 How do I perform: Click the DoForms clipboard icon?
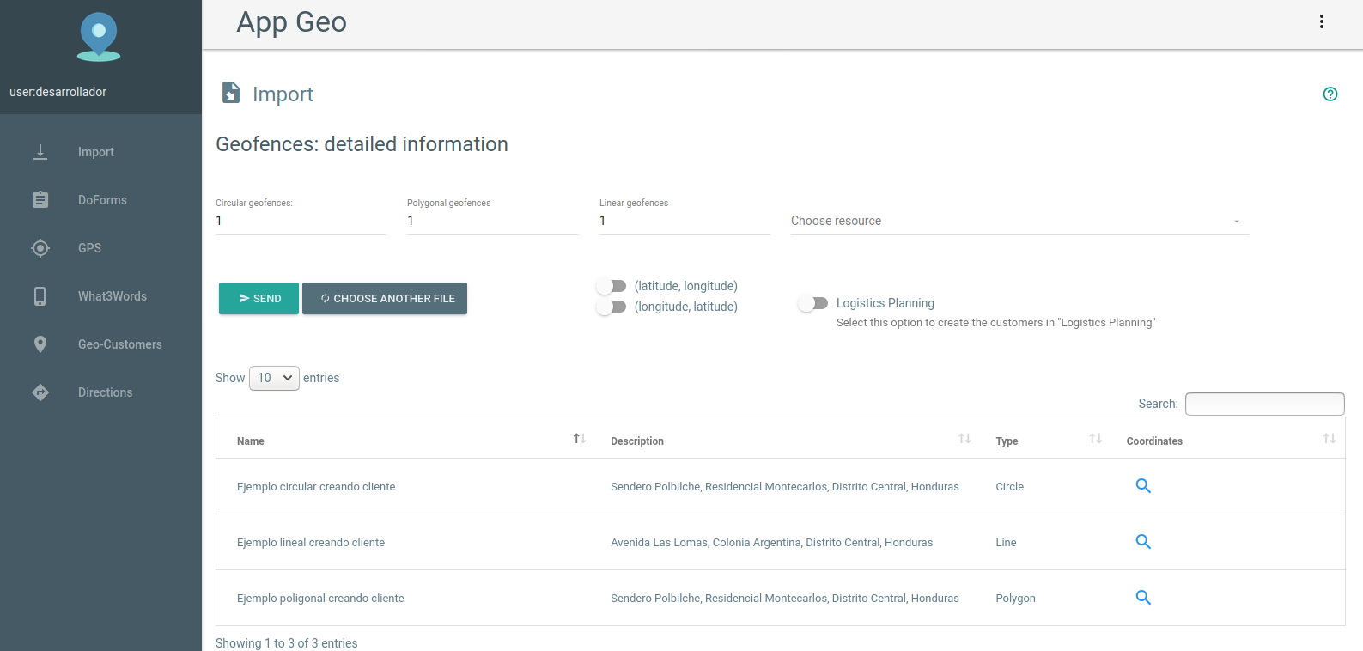(40, 200)
